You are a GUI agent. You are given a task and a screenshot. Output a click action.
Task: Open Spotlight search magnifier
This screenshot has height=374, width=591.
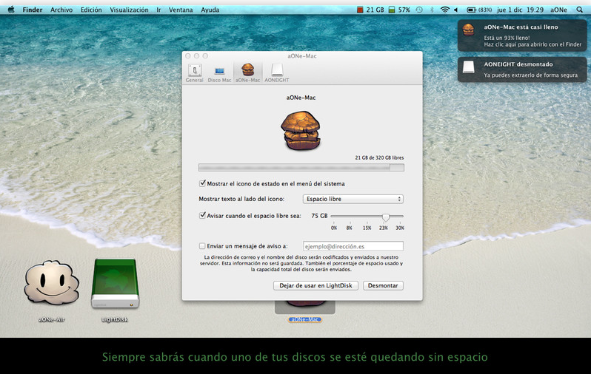[x=579, y=10]
